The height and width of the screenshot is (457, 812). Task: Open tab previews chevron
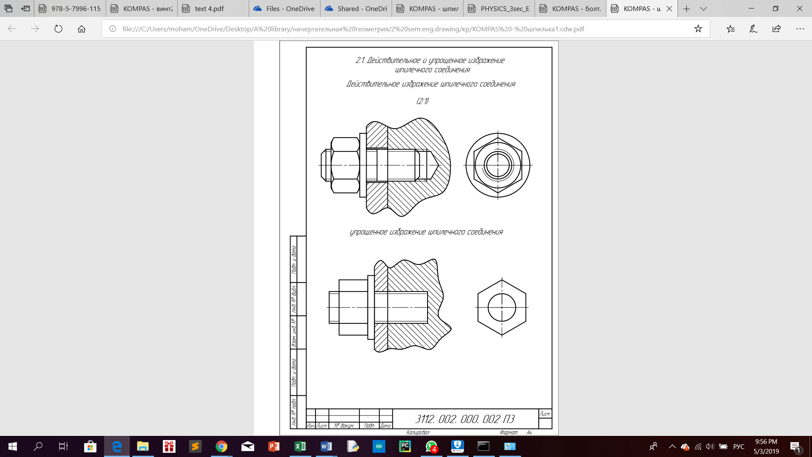[703, 8]
